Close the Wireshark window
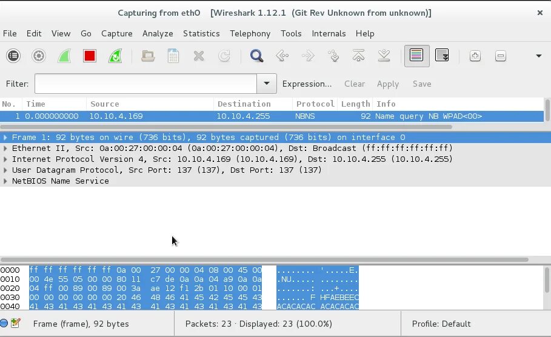The width and height of the screenshot is (551, 337). 540,13
